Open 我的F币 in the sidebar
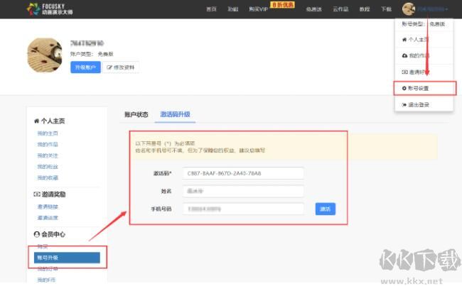The width and height of the screenshot is (462, 286). 46,280
